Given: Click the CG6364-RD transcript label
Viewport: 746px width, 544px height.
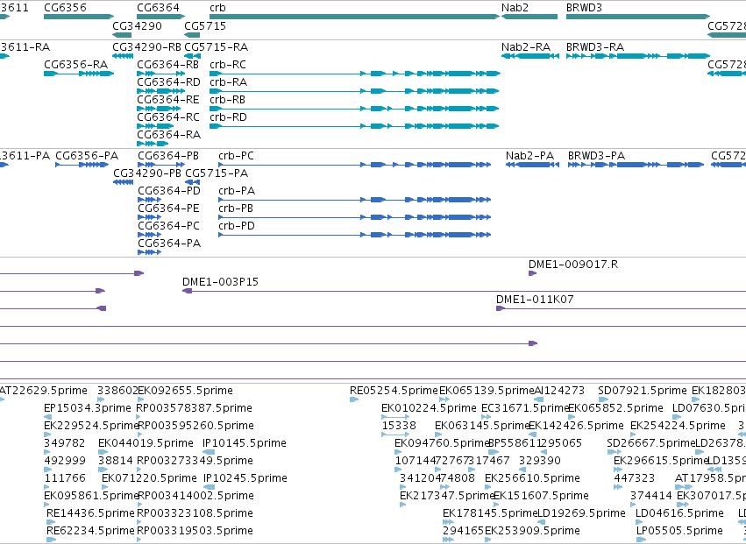Looking at the screenshot, I should (168, 82).
